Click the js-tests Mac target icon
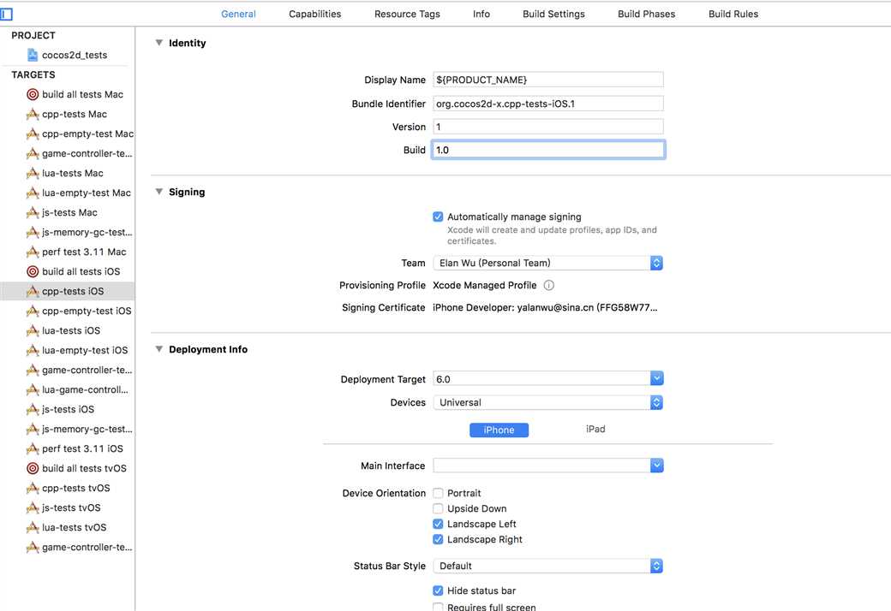The height and width of the screenshot is (611, 891). (33, 212)
